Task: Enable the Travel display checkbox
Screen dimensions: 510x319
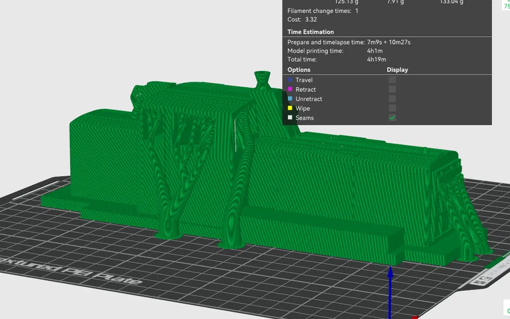Action: point(392,80)
